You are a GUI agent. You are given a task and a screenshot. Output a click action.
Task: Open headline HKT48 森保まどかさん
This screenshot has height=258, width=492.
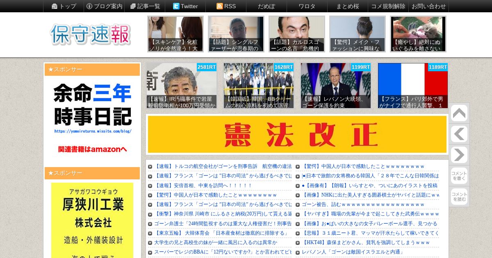point(366,242)
